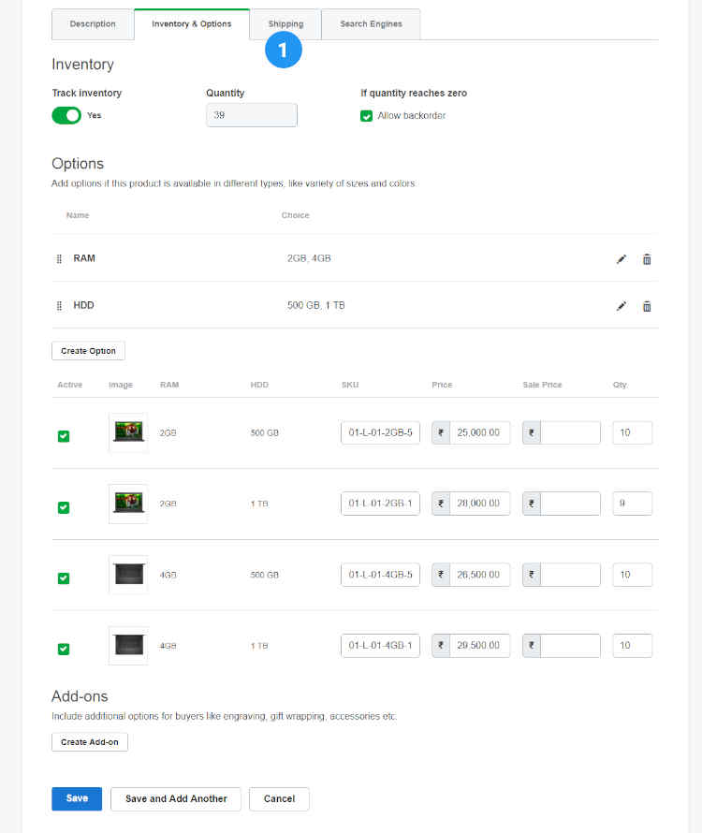Click the blue Save button

77,798
